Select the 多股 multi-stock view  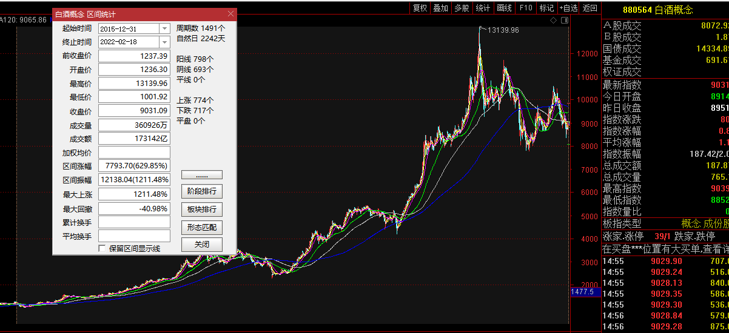pyautogui.click(x=462, y=8)
